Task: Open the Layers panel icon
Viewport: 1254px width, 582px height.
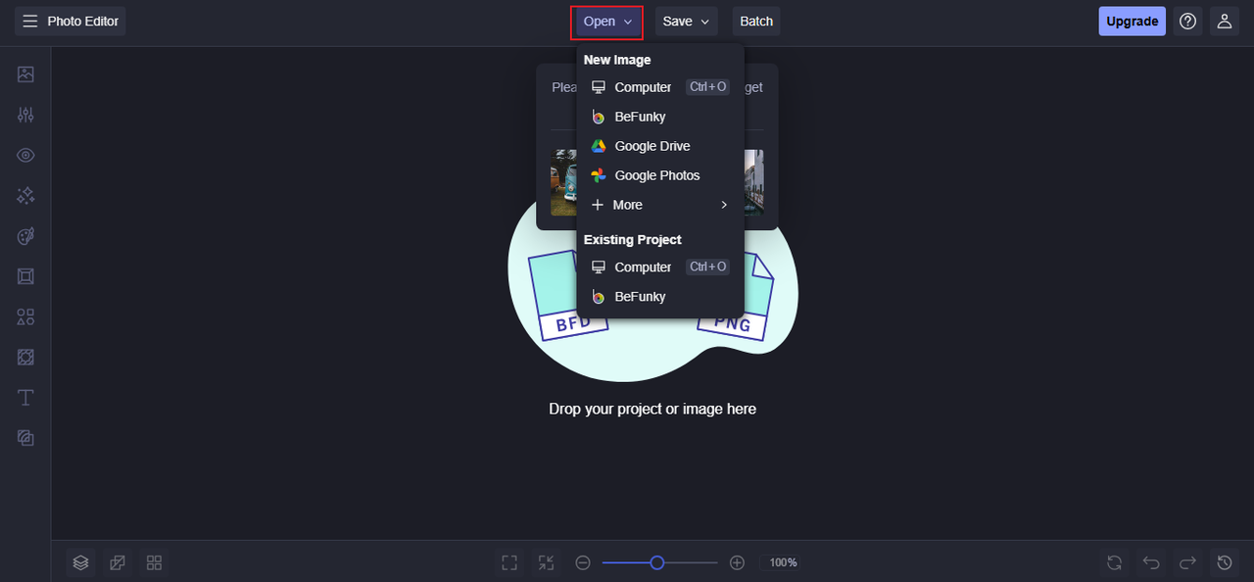Action: pyautogui.click(x=81, y=562)
